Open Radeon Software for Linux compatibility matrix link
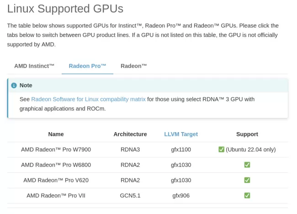This screenshot has height=214, width=297. [x=88, y=99]
